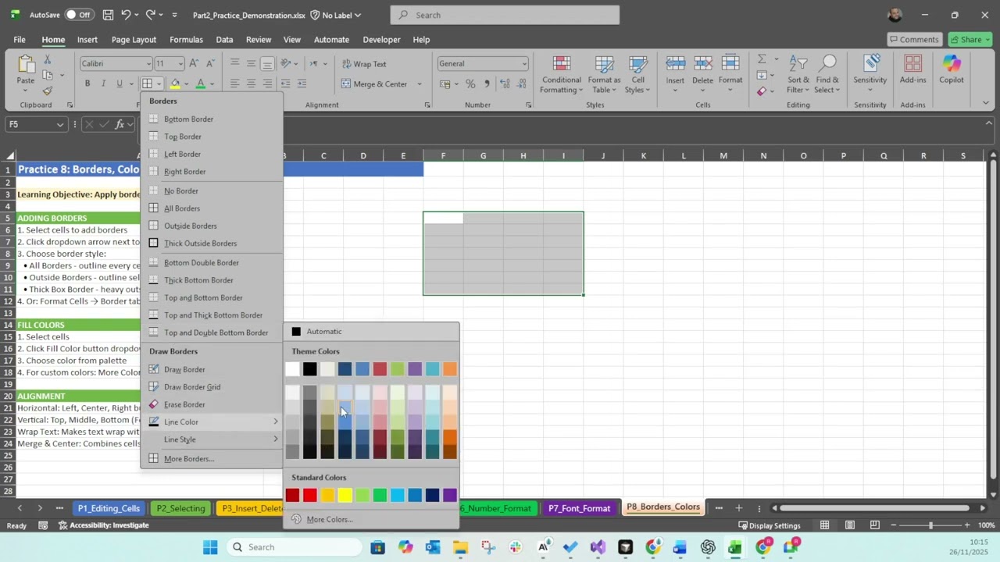This screenshot has width=1000, height=562.
Task: Open Conditional Formatting
Action: point(562,75)
